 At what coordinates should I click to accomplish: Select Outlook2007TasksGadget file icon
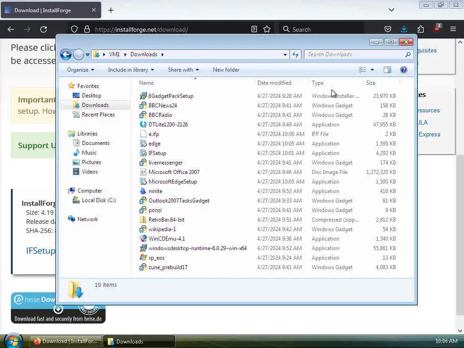click(x=143, y=201)
